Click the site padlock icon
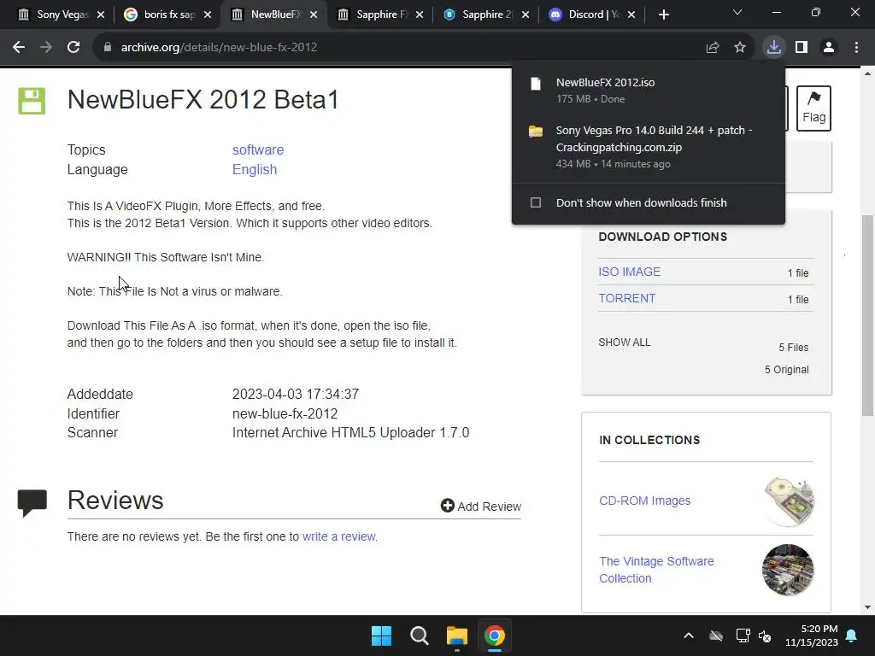 coord(108,48)
